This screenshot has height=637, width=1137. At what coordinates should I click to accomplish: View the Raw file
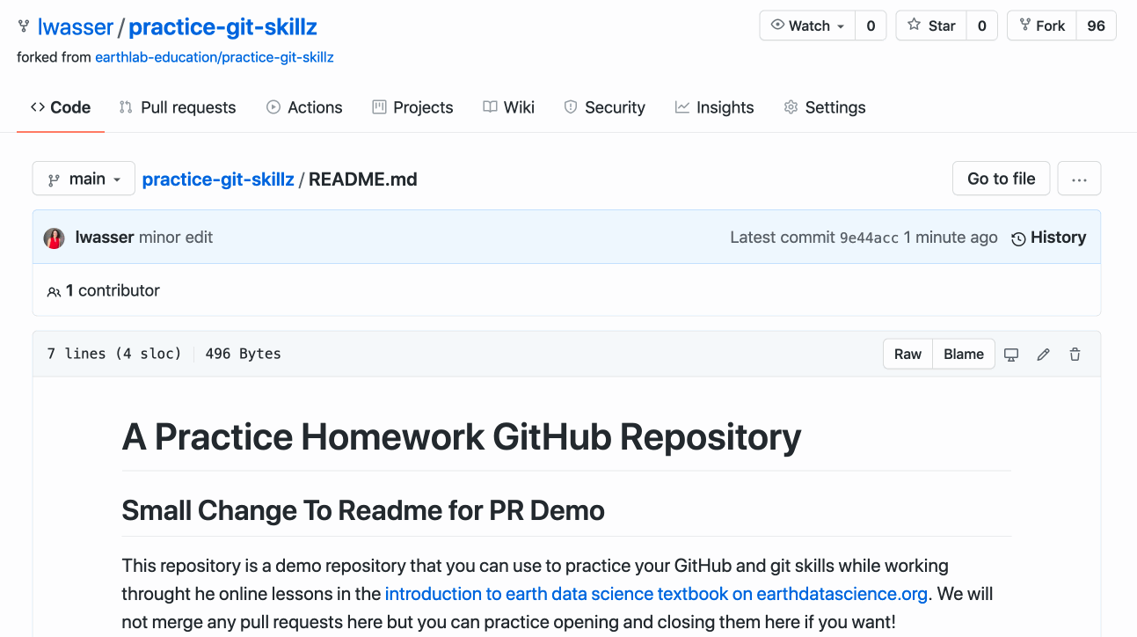click(907, 354)
